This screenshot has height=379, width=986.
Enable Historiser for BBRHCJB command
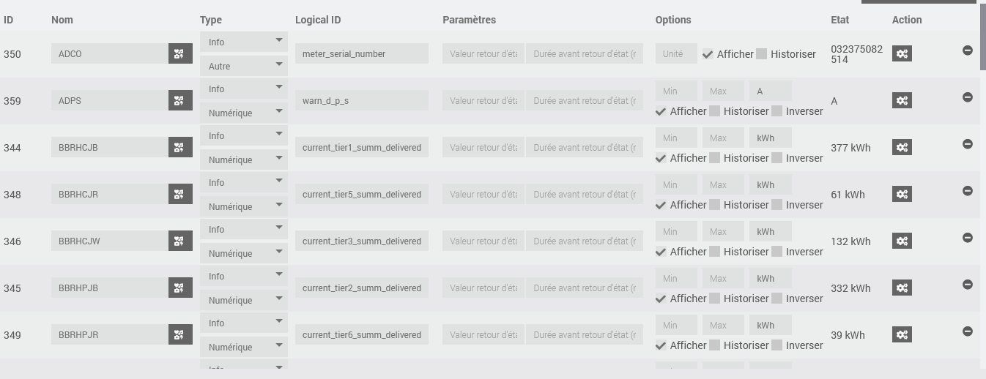pyautogui.click(x=714, y=158)
